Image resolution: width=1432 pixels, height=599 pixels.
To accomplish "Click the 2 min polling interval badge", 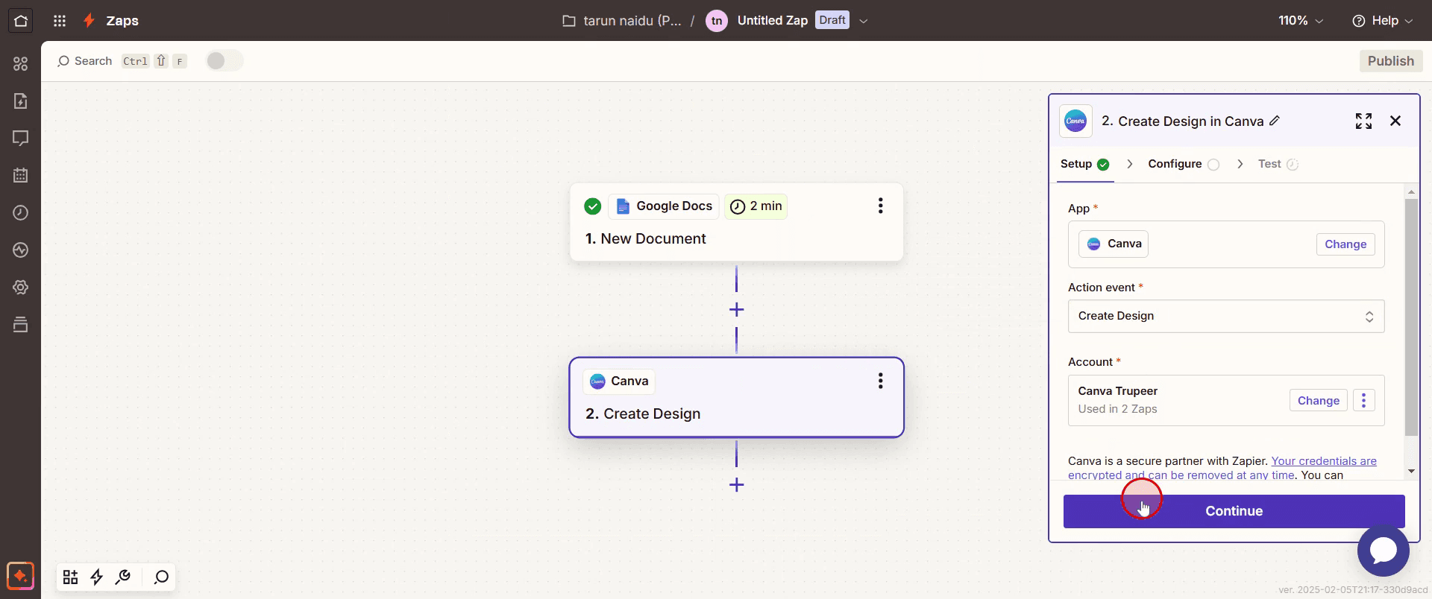I will point(756,206).
